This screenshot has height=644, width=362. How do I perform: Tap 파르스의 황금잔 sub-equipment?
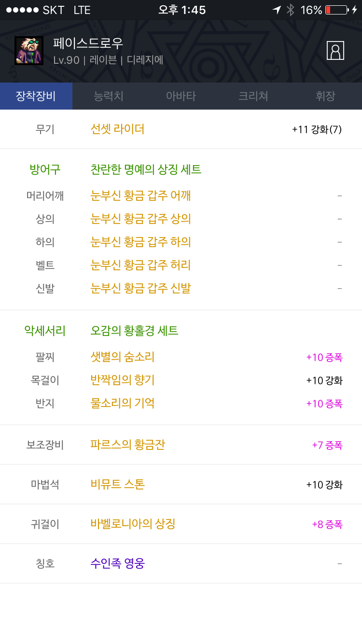point(127,445)
